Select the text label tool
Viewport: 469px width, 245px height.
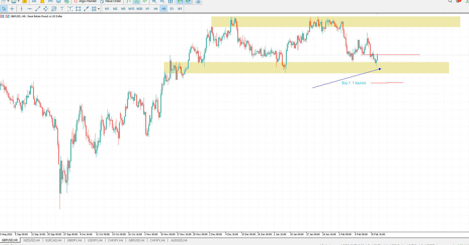tap(70, 9)
